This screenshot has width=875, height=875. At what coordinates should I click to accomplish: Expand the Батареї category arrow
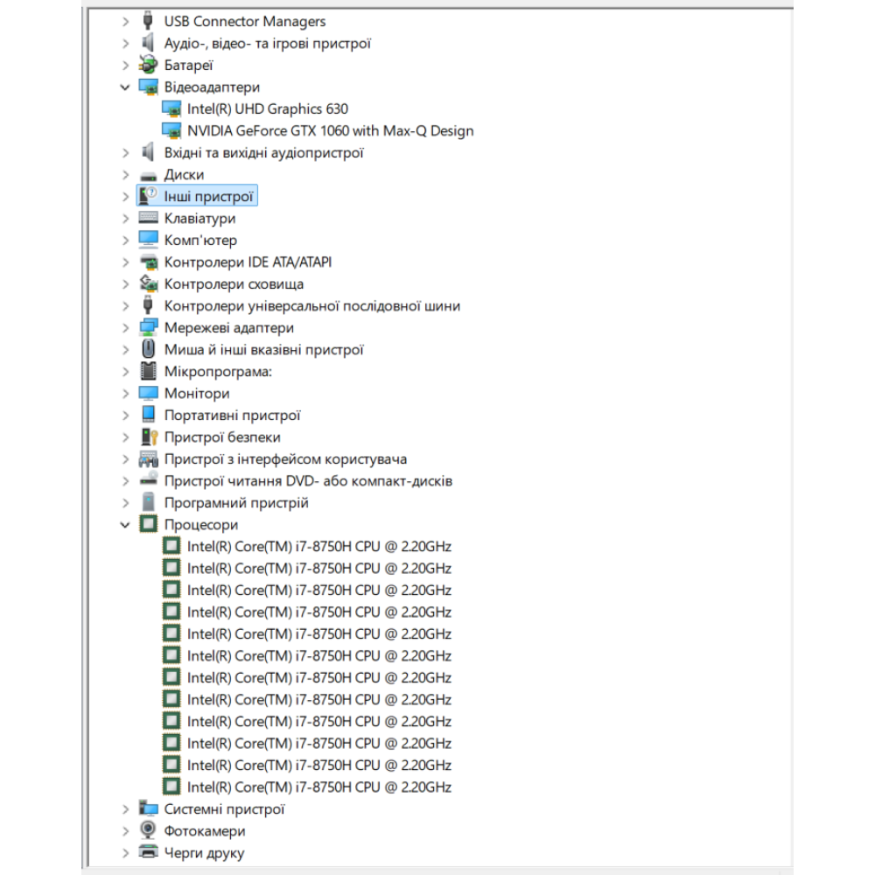point(125,66)
